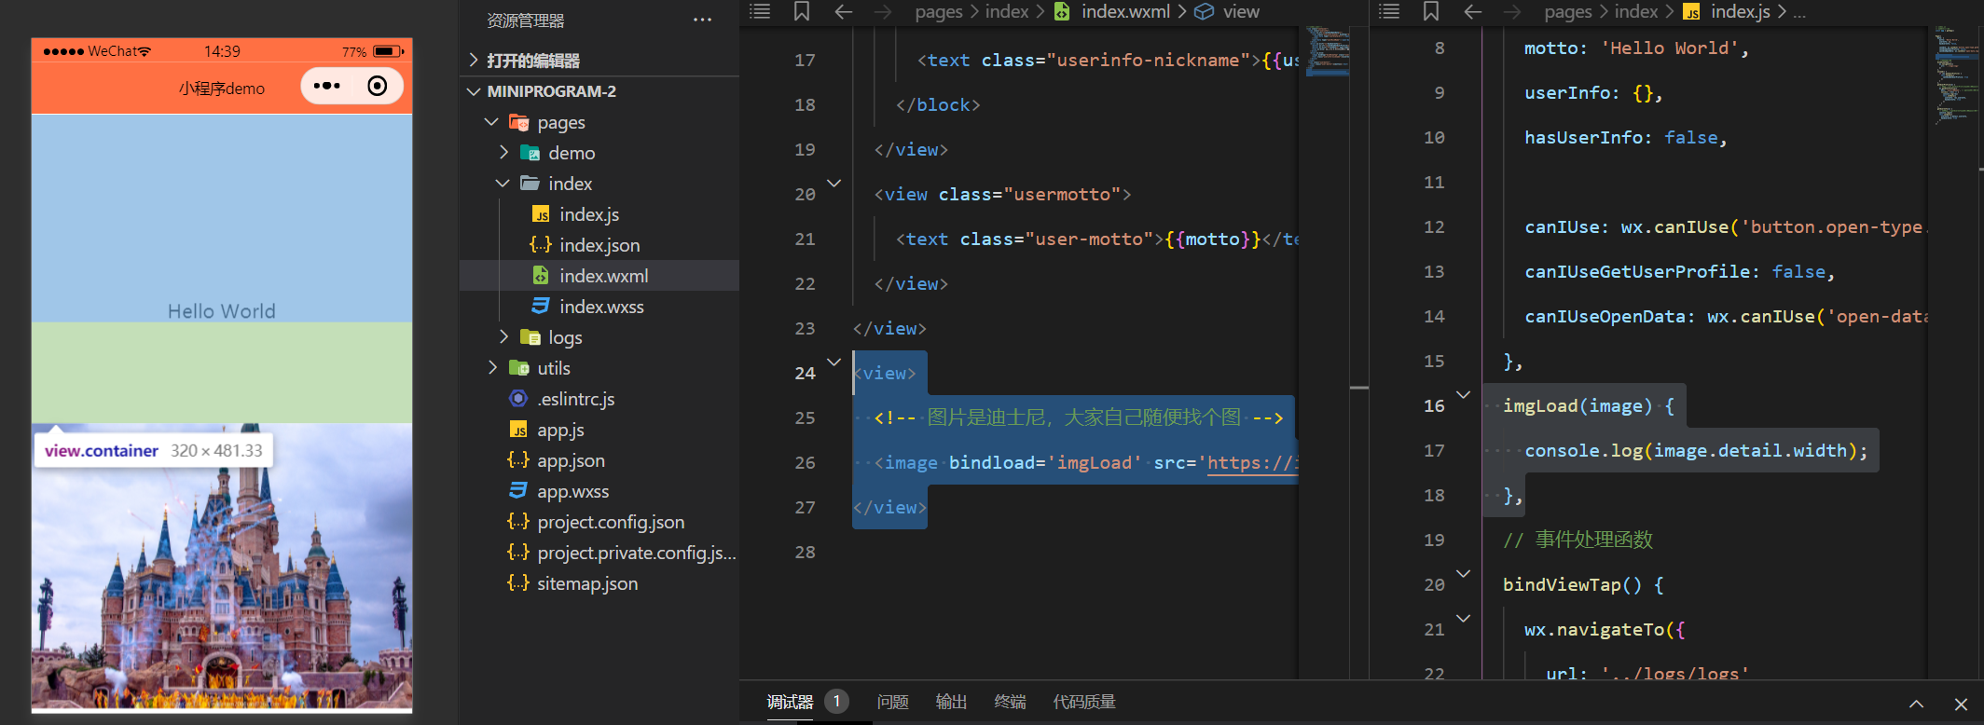Toggle outline list icon in index.wxml editor

click(x=760, y=11)
